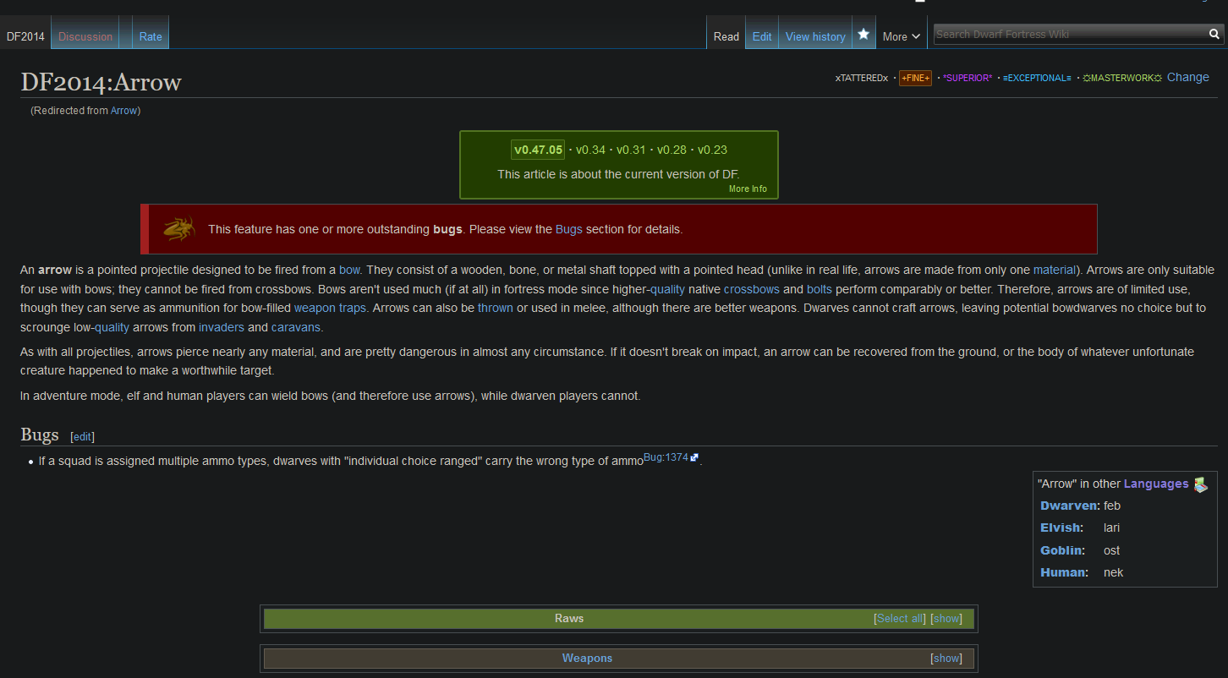The width and height of the screenshot is (1228, 678).
Task: Open the Dwarven language link
Action: point(1068,506)
